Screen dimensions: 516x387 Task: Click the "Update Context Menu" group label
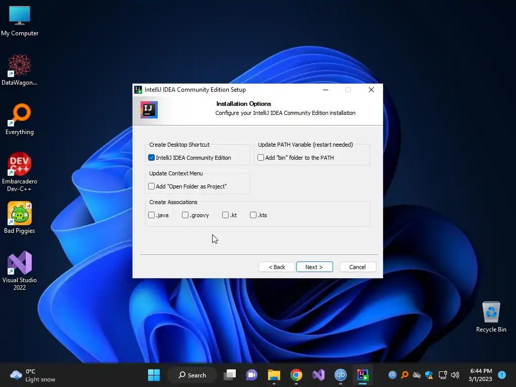[x=176, y=173]
